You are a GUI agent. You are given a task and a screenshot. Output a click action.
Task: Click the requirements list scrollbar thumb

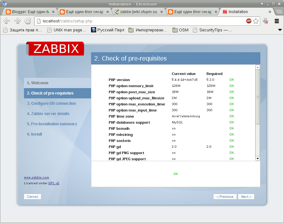(x=257, y=97)
